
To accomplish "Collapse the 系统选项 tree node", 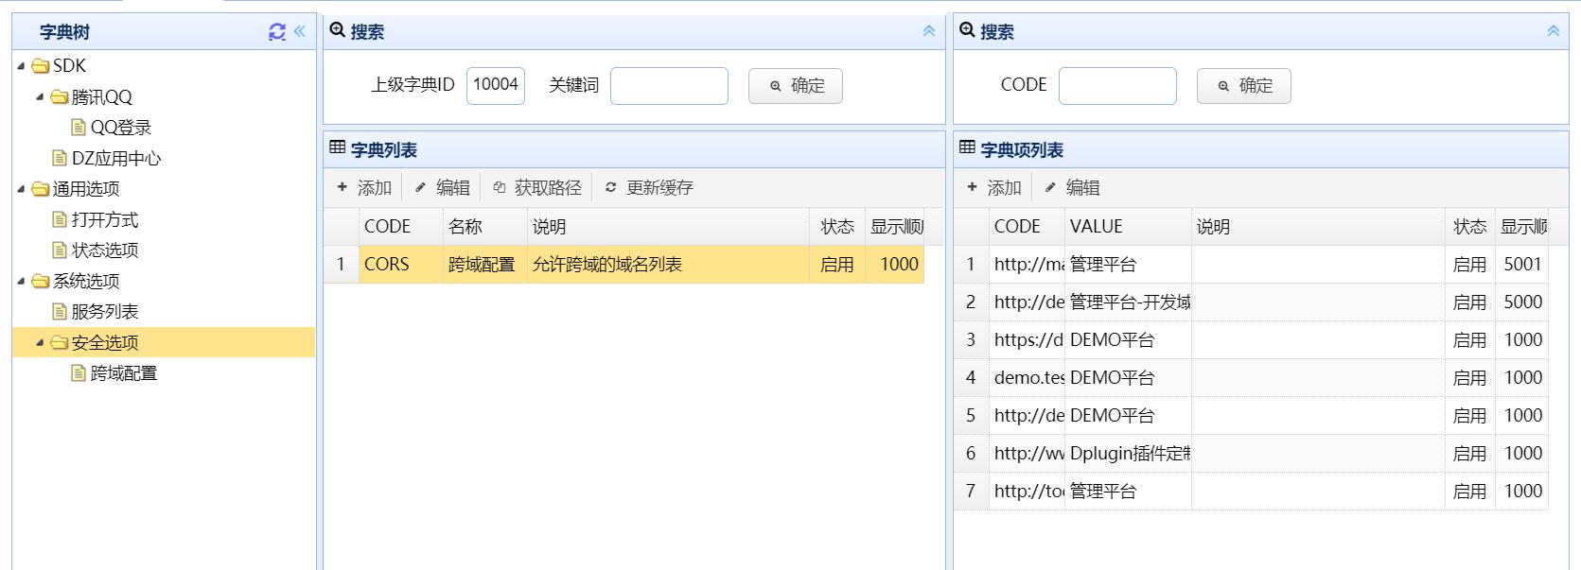I will pyautogui.click(x=22, y=281).
